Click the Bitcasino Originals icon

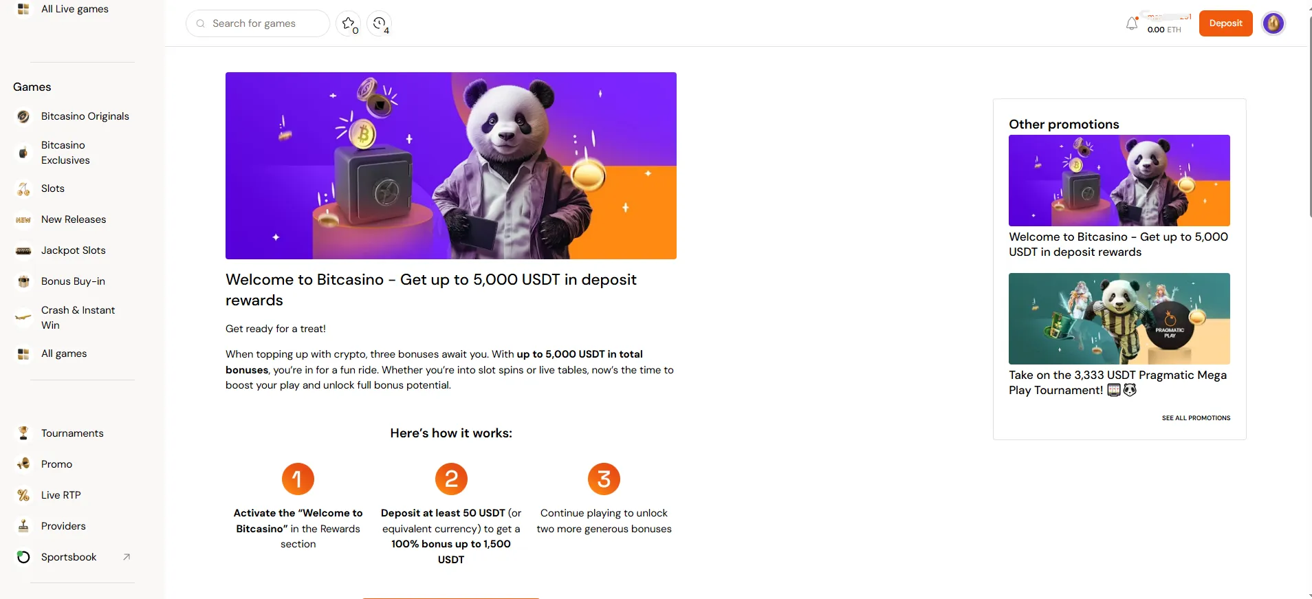click(x=23, y=116)
